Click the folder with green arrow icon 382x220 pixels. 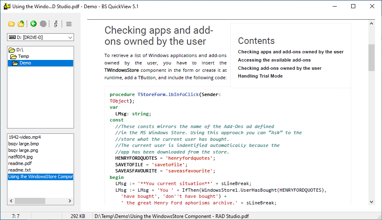[21, 23]
